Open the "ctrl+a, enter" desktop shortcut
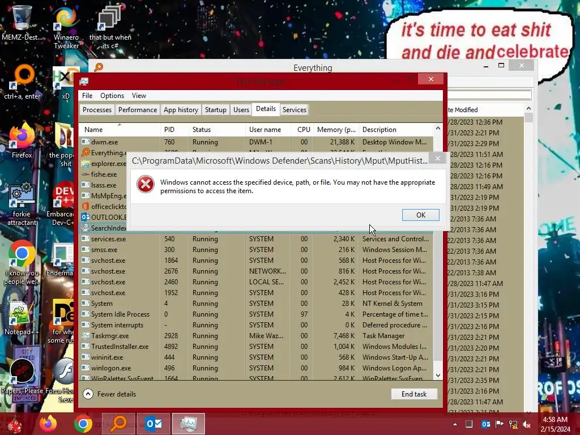The height and width of the screenshot is (435, 580). coord(22,82)
